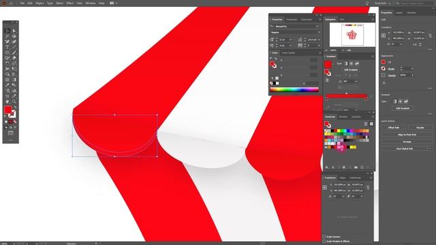Click the color spectrum bar in Color panel
This screenshot has width=436, height=245.
294,89
